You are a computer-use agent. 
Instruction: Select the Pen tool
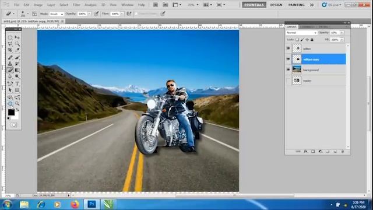coord(10,84)
